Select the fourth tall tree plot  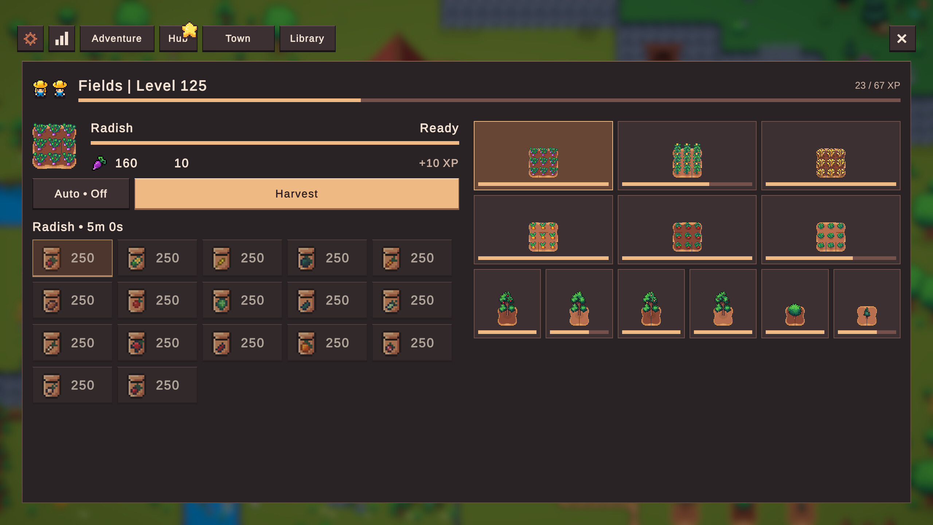[723, 304]
